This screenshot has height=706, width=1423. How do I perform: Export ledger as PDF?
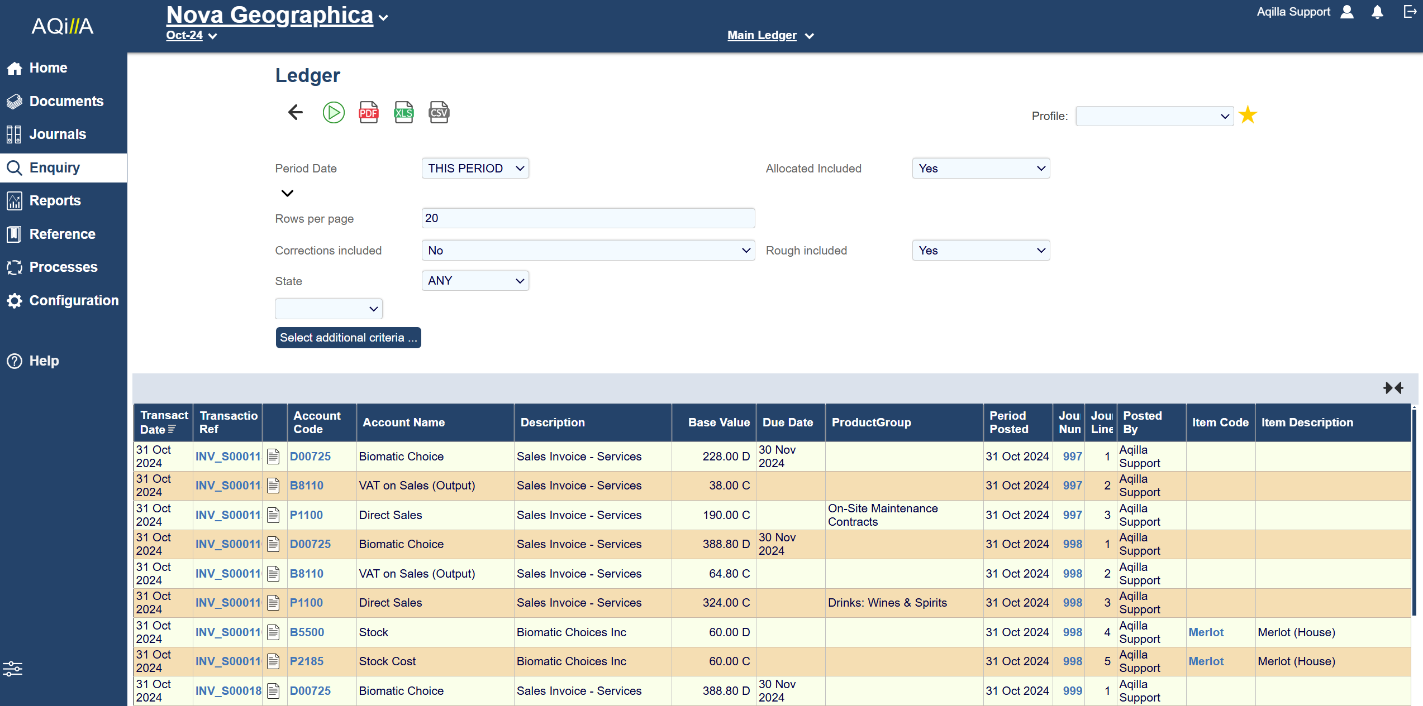[x=368, y=113]
